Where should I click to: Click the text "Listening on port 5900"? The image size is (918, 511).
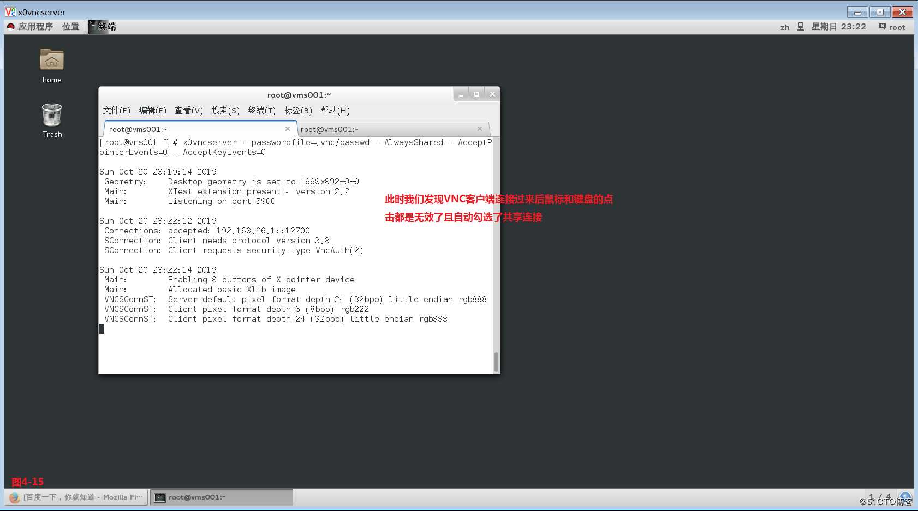(222, 201)
